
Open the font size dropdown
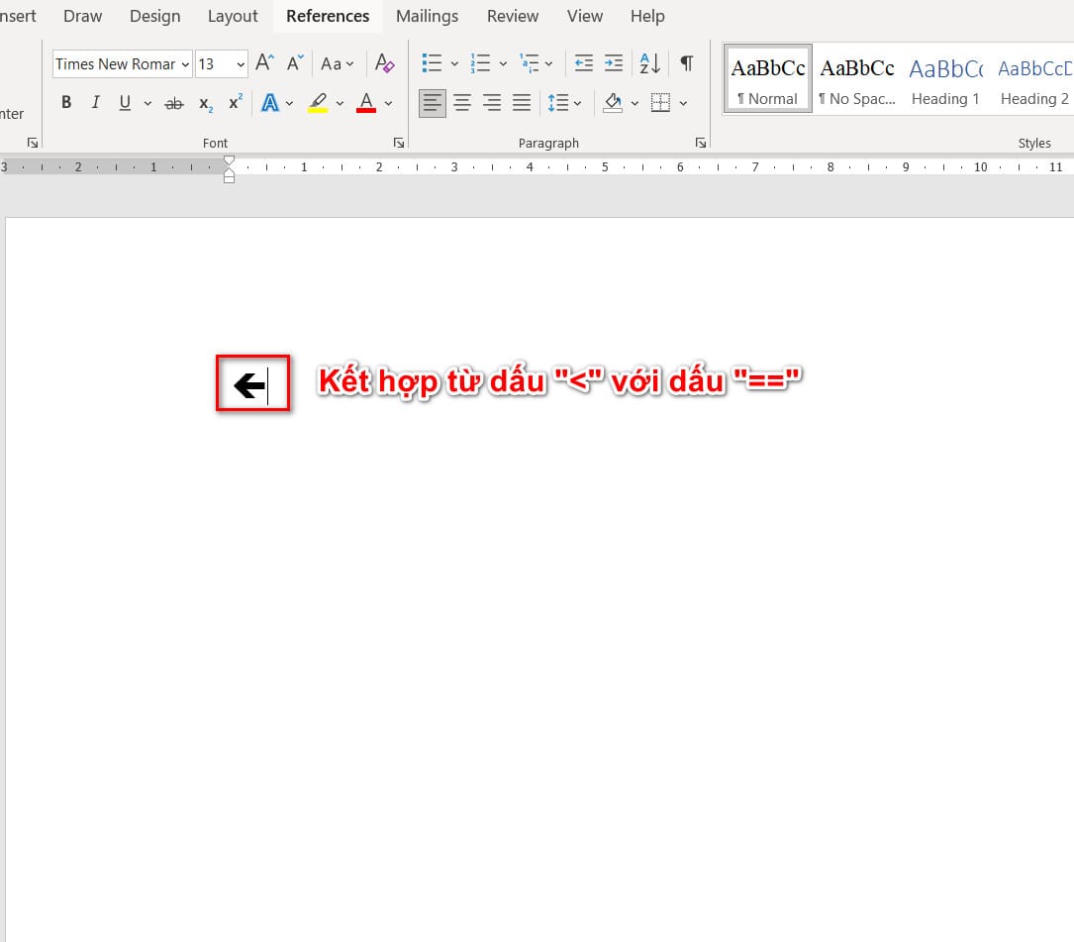tap(241, 64)
